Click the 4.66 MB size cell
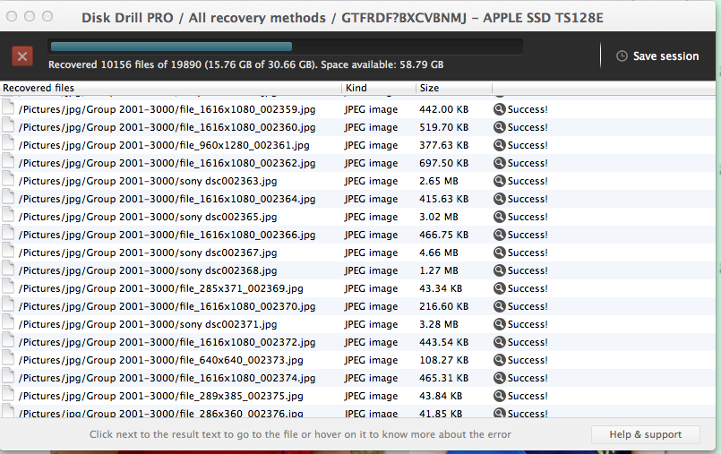 pyautogui.click(x=439, y=253)
